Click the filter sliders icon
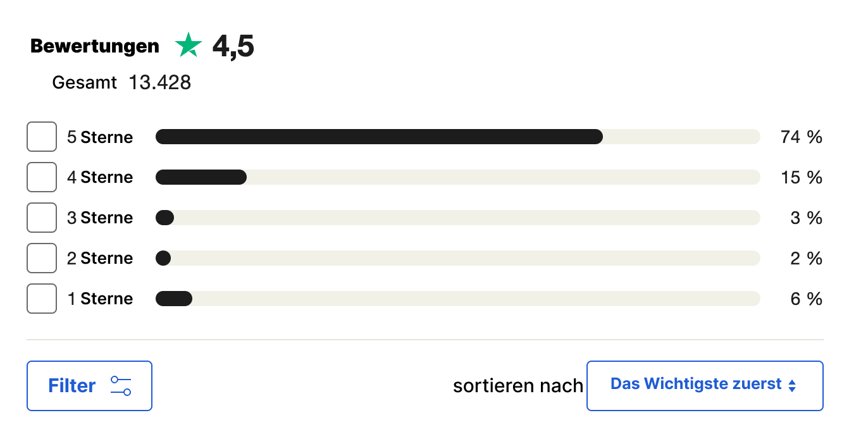 pyautogui.click(x=120, y=386)
